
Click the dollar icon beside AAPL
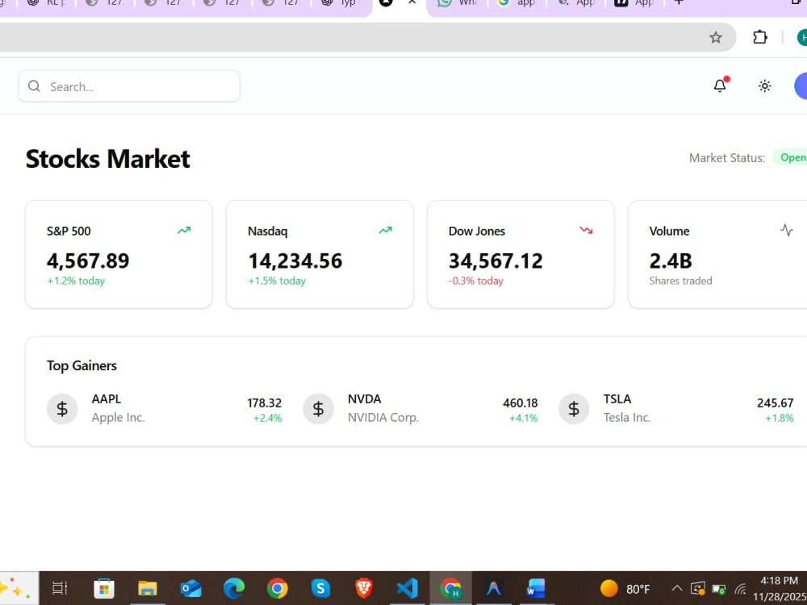pos(62,408)
